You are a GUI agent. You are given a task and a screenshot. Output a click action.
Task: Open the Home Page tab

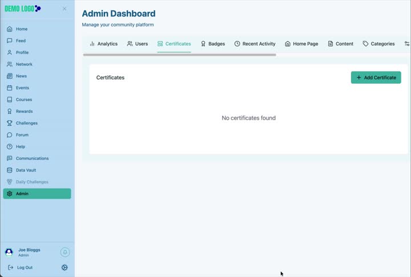(x=301, y=44)
